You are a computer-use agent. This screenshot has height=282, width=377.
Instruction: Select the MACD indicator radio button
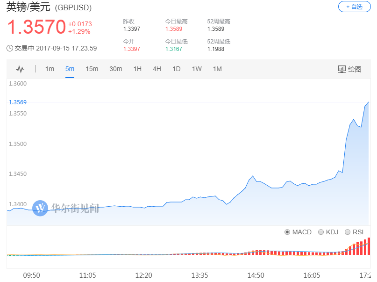pos(287,232)
